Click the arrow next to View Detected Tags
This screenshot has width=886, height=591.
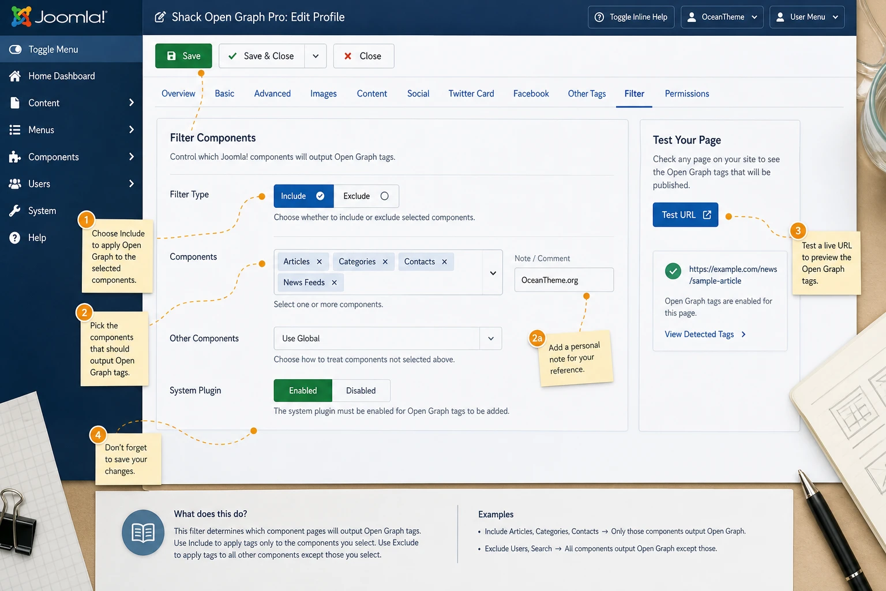[x=744, y=334]
